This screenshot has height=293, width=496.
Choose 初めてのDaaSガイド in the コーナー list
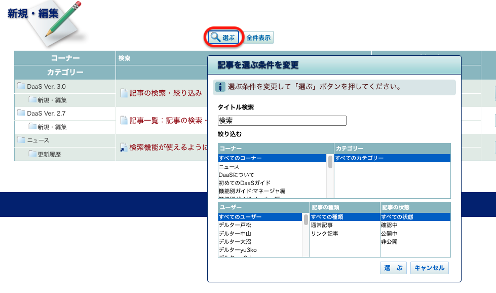[x=244, y=182]
